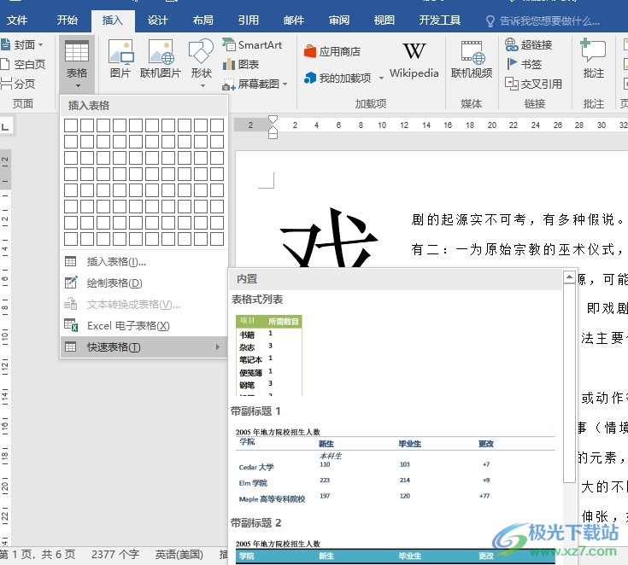Click the top-left cell of the table grid
Screen dimensions: 628x565
pyautogui.click(x=71, y=125)
